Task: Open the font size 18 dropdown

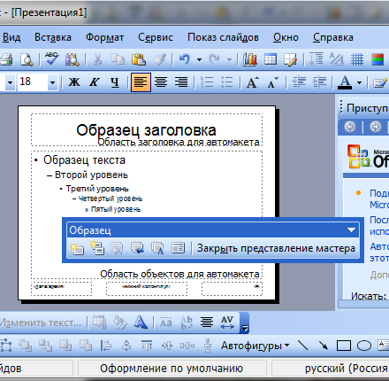Action: (x=52, y=82)
